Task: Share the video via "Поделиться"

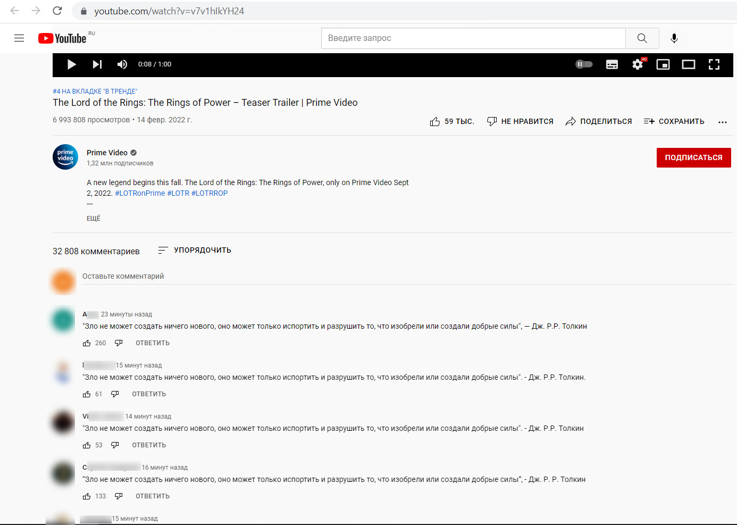Action: tap(598, 122)
